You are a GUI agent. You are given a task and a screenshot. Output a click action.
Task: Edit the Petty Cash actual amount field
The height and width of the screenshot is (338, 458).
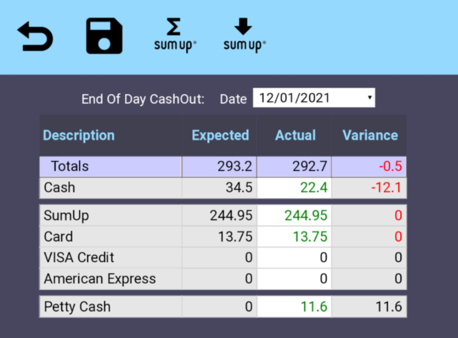294,307
